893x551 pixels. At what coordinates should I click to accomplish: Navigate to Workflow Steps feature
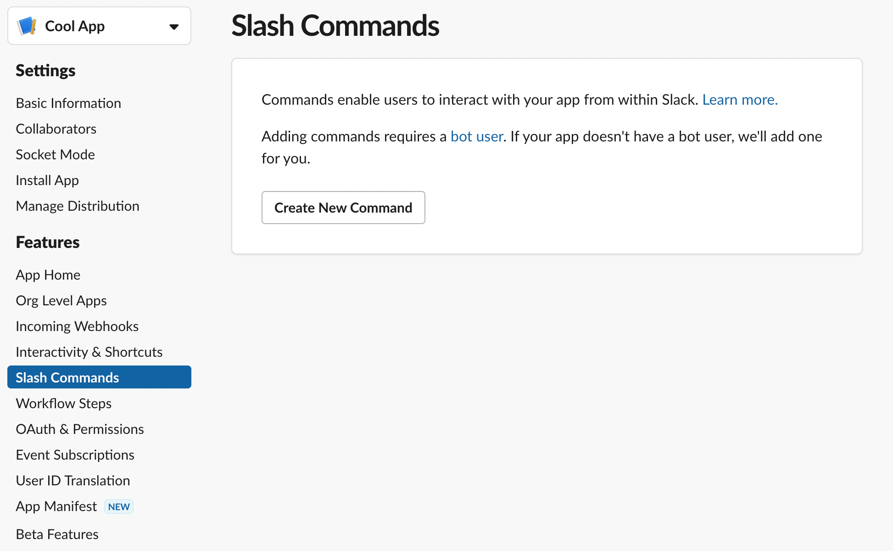64,403
